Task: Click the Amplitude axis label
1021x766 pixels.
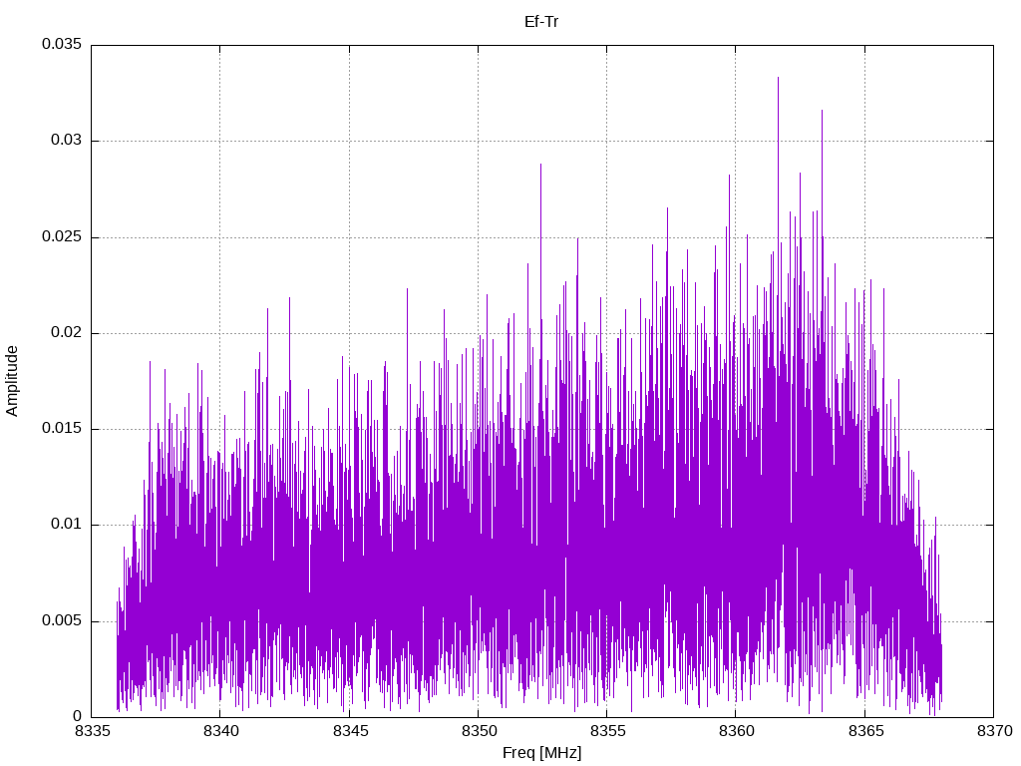Action: tap(12, 381)
